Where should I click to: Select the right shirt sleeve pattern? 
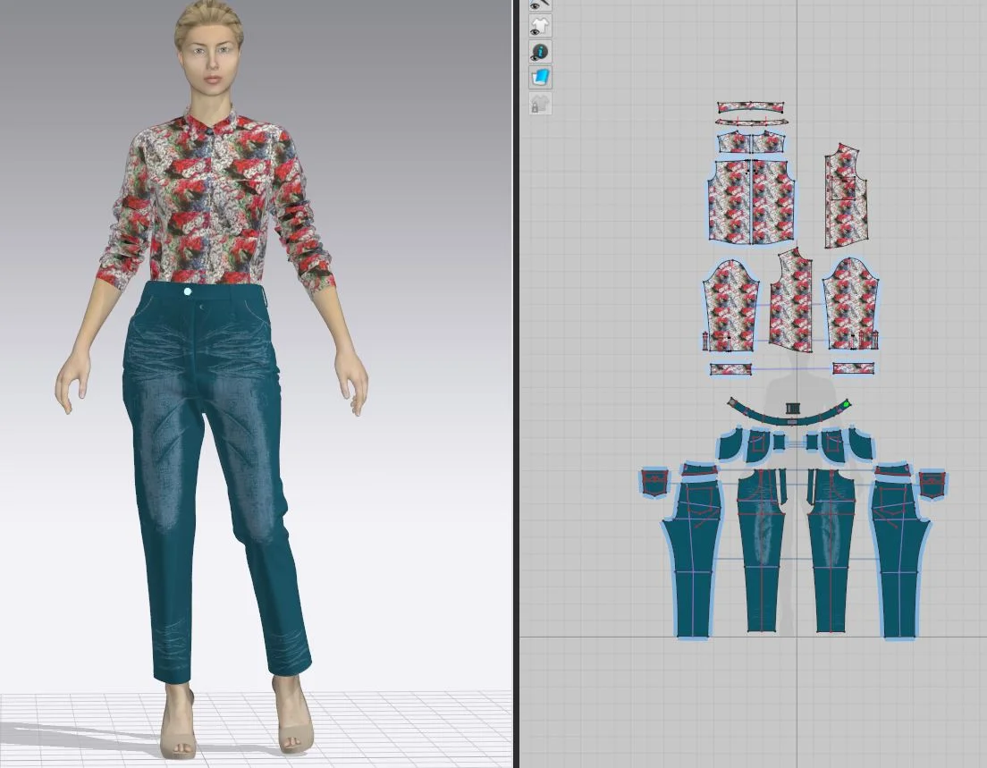coord(850,303)
